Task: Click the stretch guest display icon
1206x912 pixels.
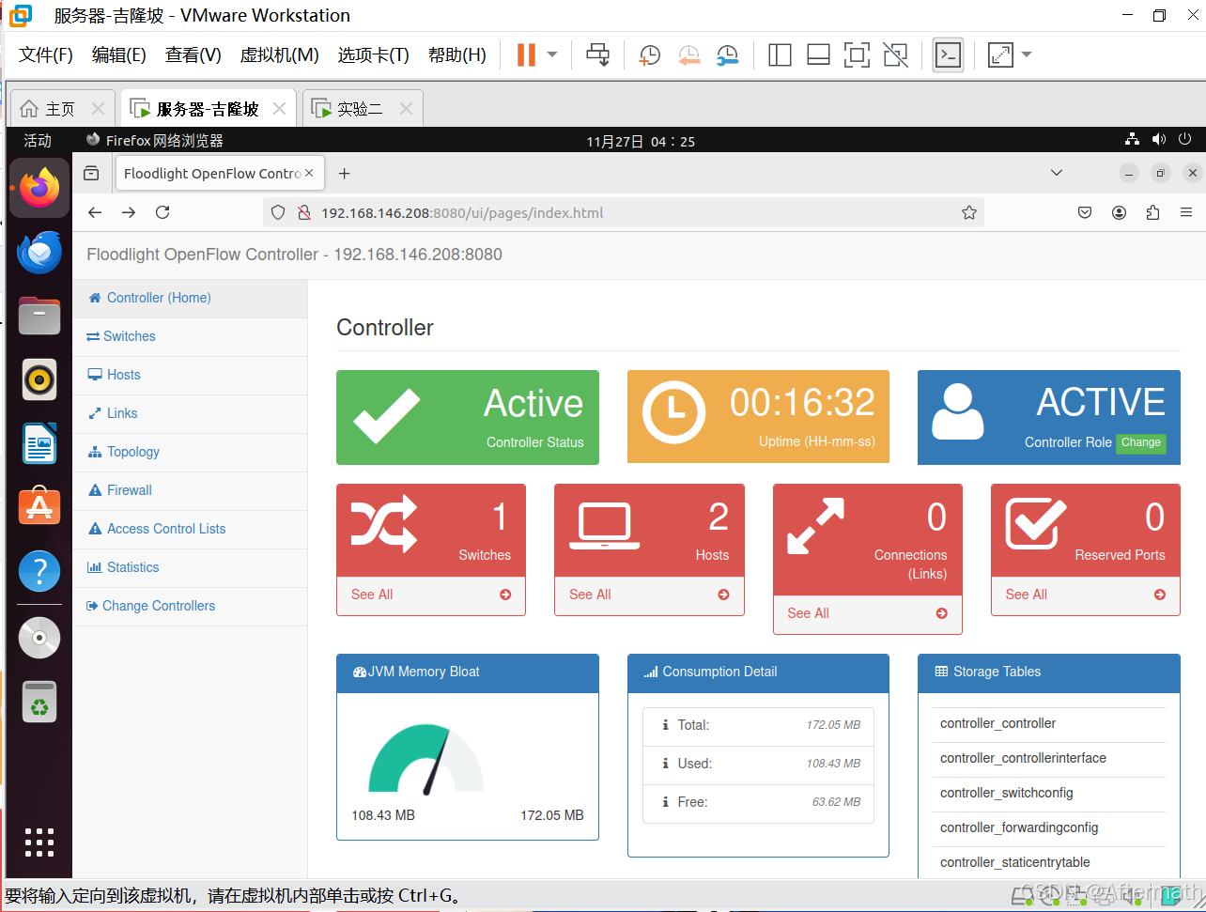Action: click(1001, 55)
